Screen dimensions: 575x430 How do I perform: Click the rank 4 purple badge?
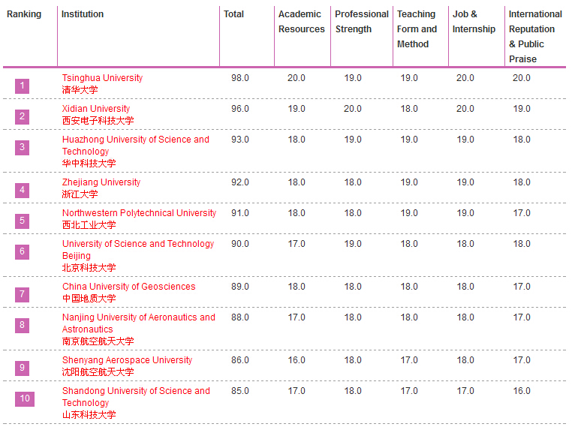click(x=22, y=191)
